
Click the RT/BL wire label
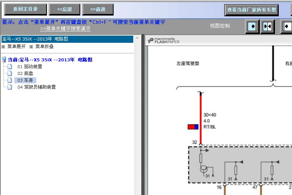[x=210, y=127]
